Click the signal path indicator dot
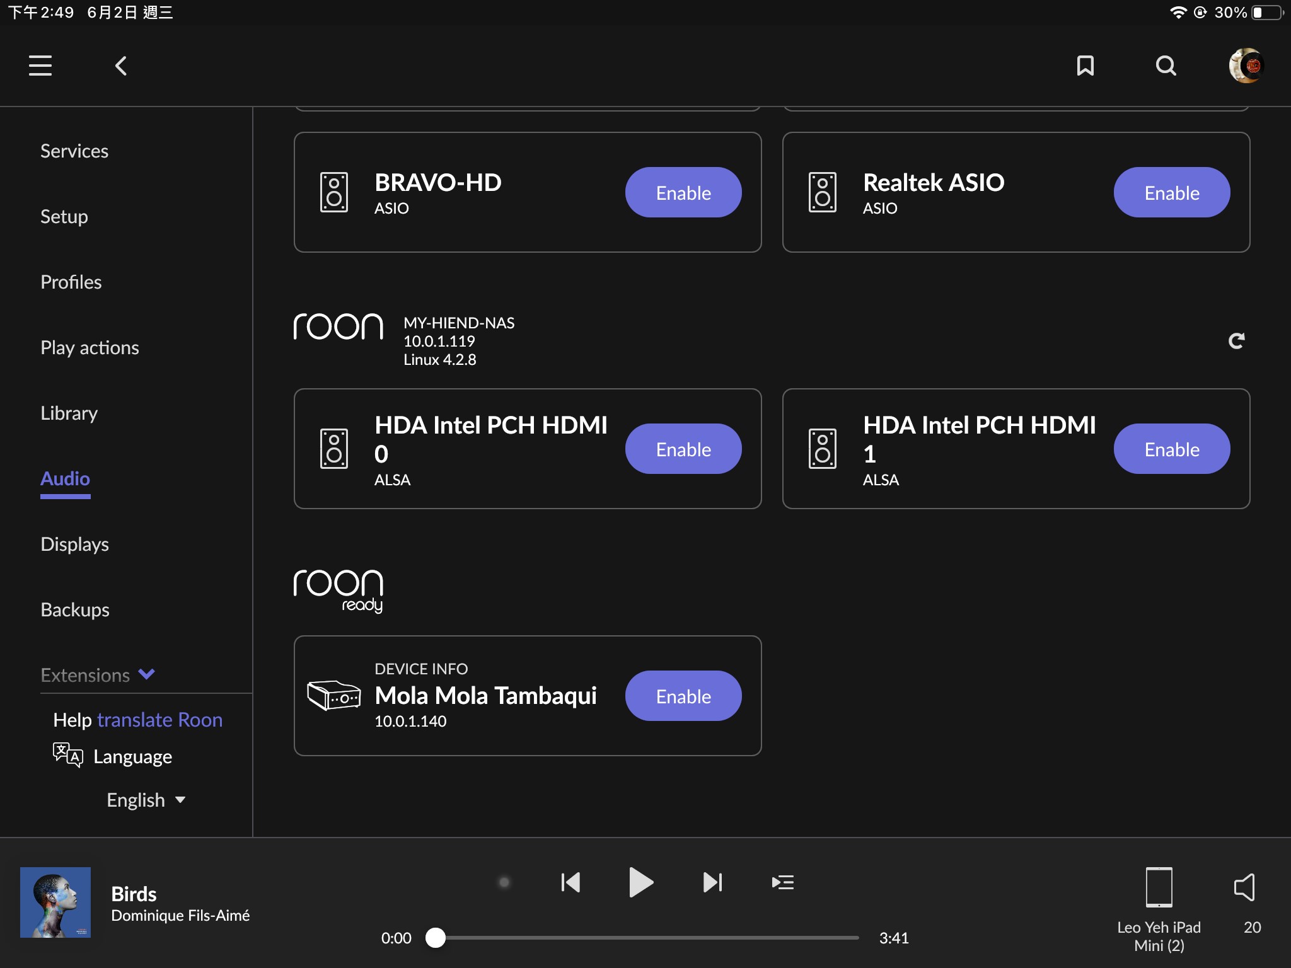The height and width of the screenshot is (968, 1291). pos(504,882)
